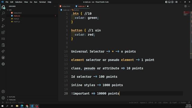Viewport: 192px width, 108px height.
Task: Open the Terminal menu
Action: 42,2
